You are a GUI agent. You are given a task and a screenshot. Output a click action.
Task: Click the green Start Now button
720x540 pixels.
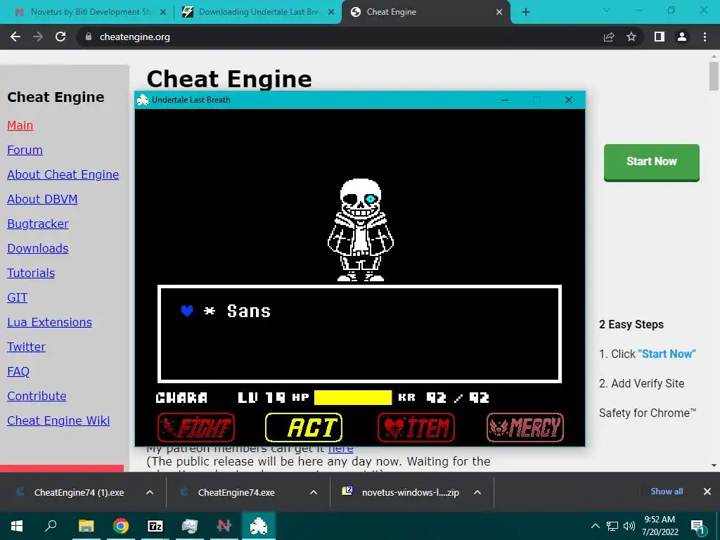tap(652, 162)
